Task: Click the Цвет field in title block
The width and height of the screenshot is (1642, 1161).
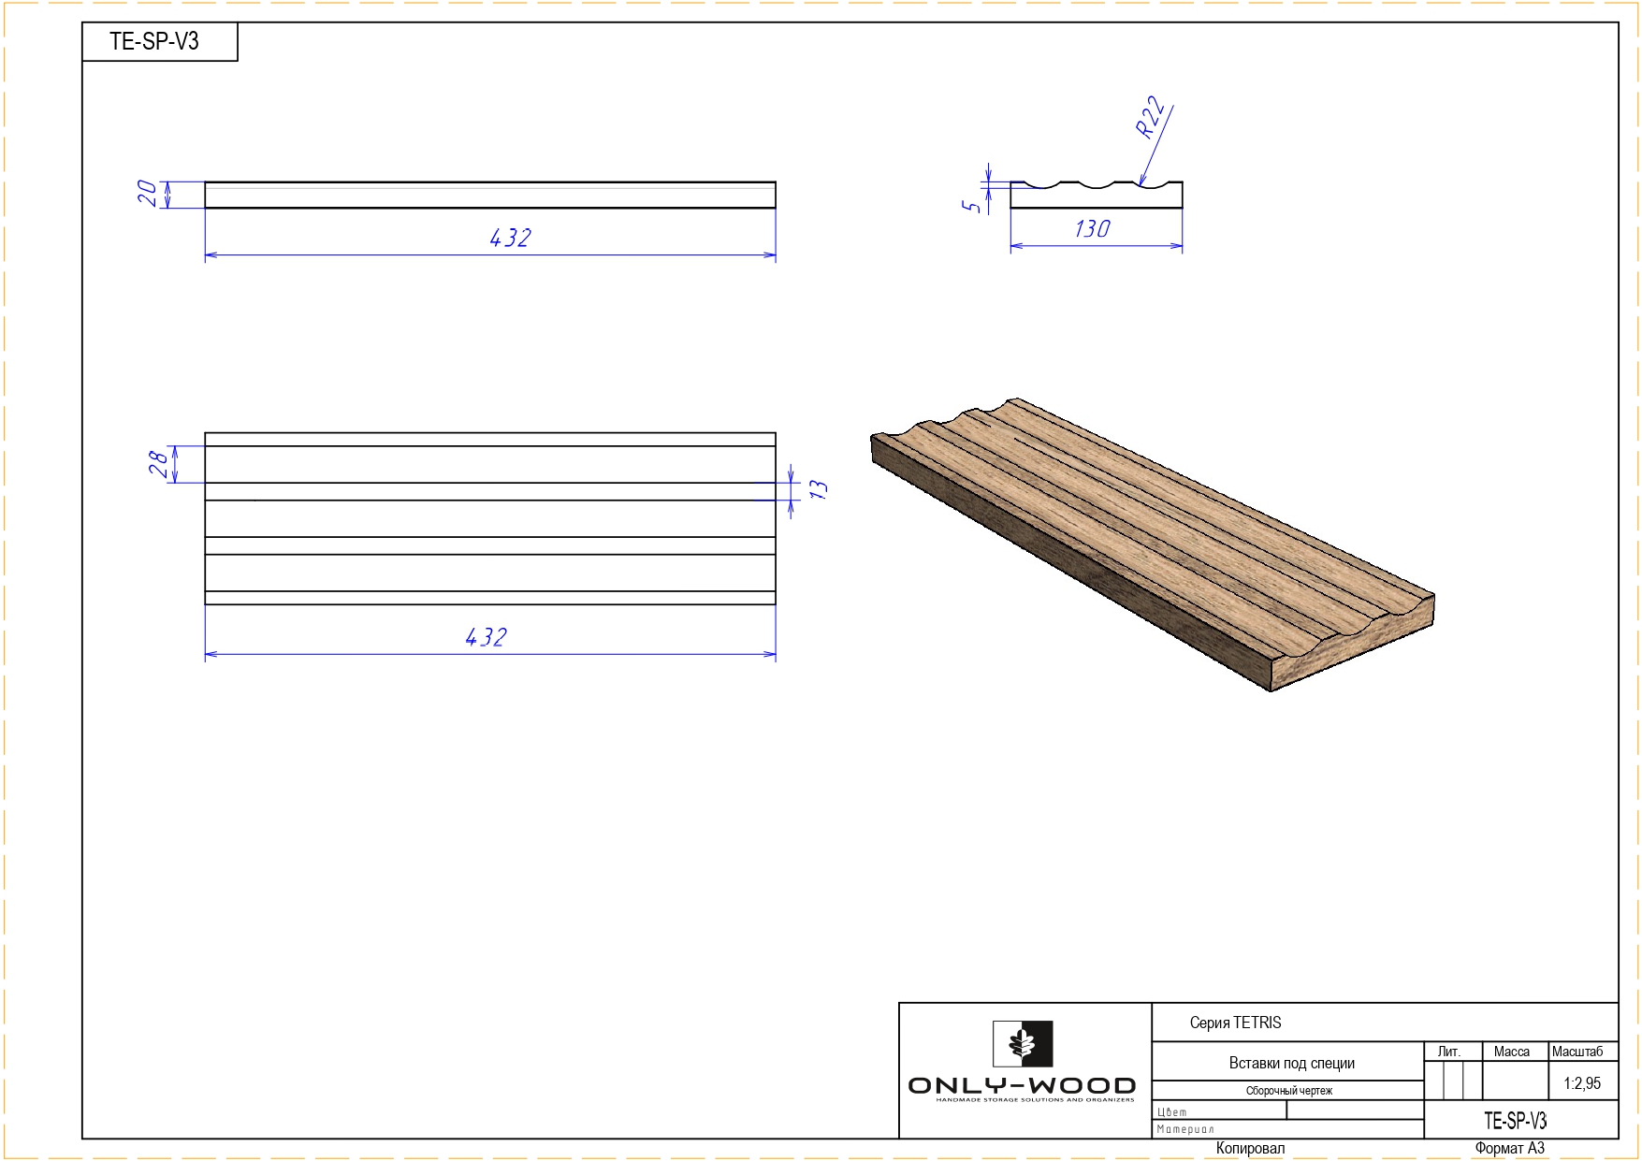Action: [x=1172, y=1112]
